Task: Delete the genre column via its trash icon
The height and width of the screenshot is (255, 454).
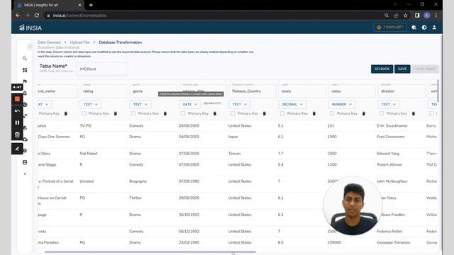Action: pos(165,113)
